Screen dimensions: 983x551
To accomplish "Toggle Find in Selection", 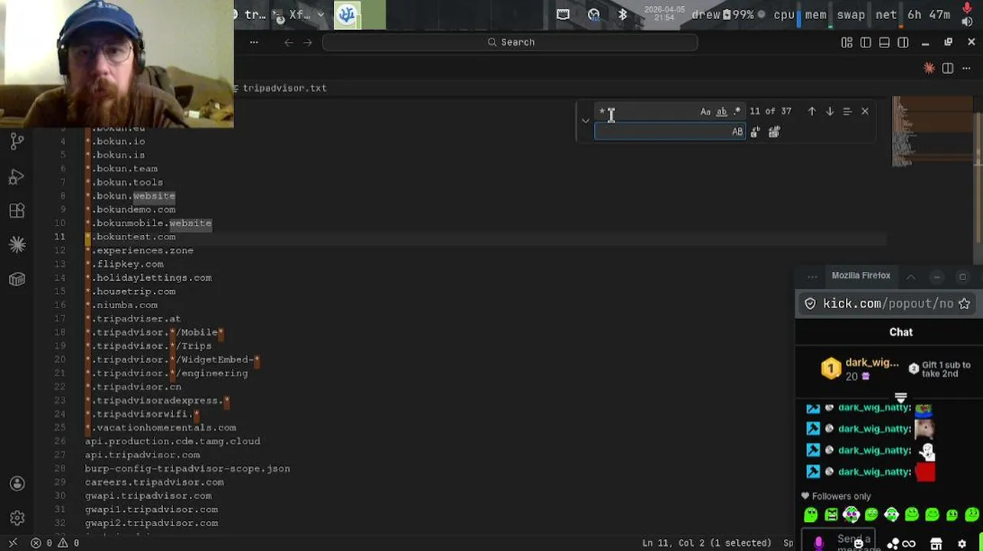I will [847, 112].
